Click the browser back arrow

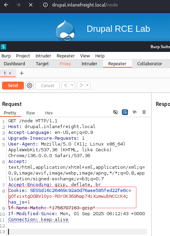[6, 5]
